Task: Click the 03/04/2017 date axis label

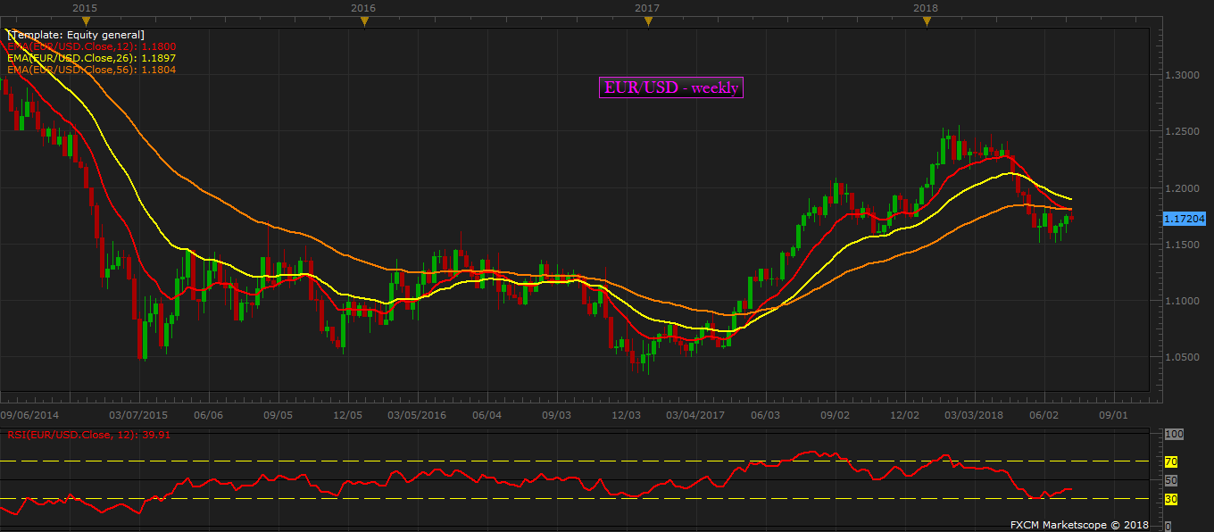Action: (695, 415)
